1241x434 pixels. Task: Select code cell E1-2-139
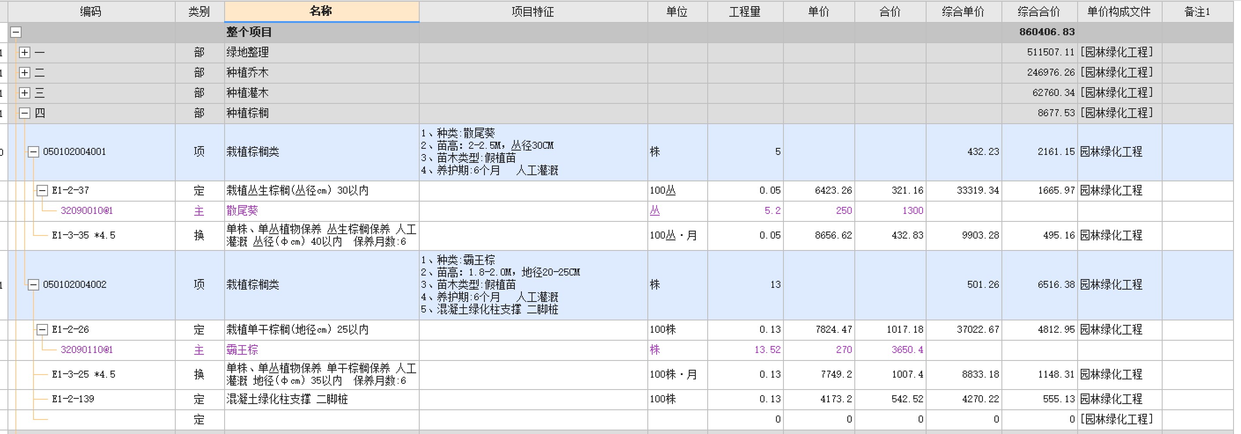pos(73,399)
